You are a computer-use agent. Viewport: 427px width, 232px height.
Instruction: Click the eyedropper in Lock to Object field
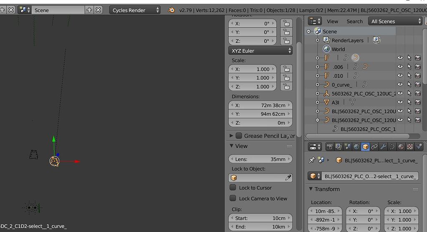(x=288, y=178)
